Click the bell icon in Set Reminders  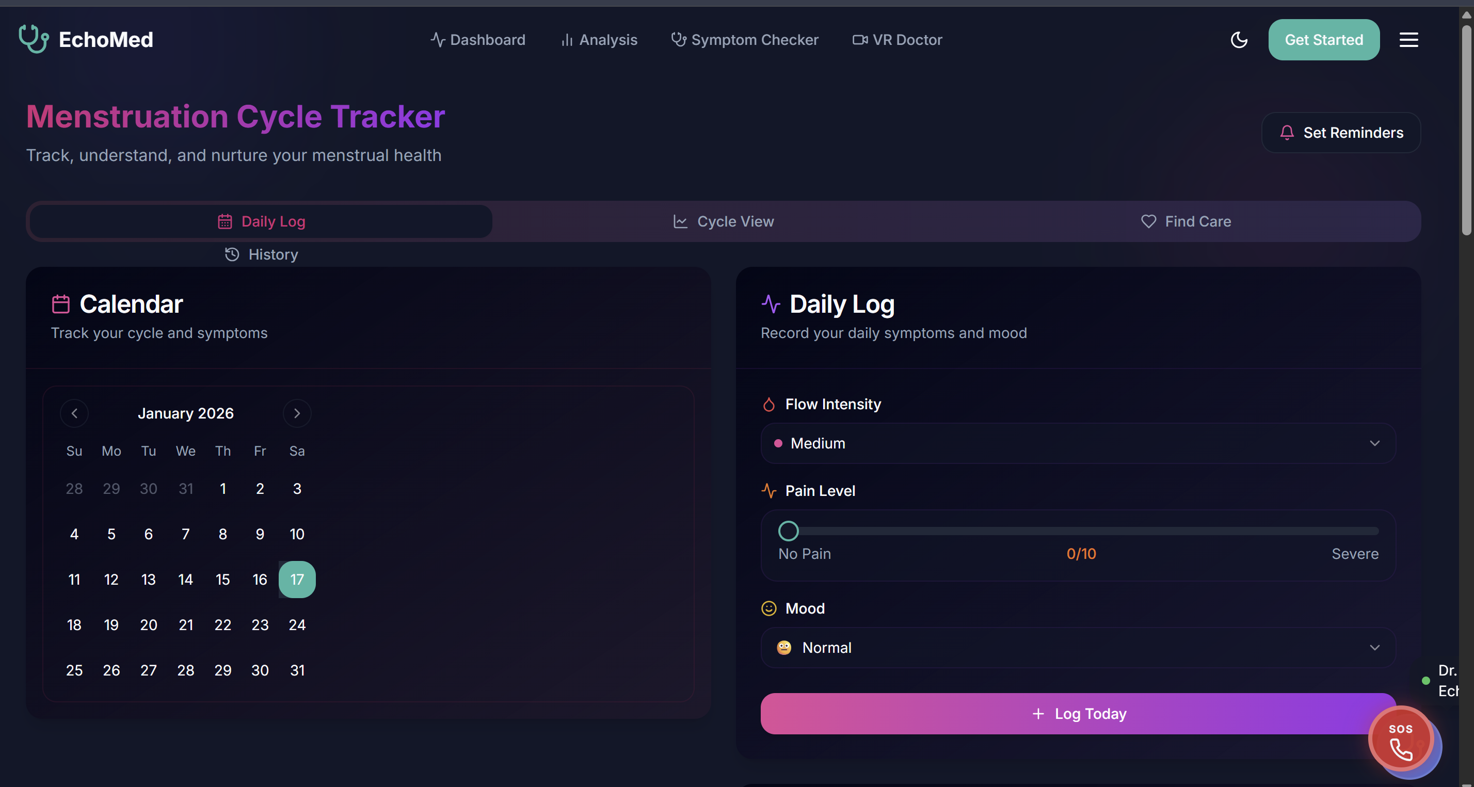(1287, 132)
